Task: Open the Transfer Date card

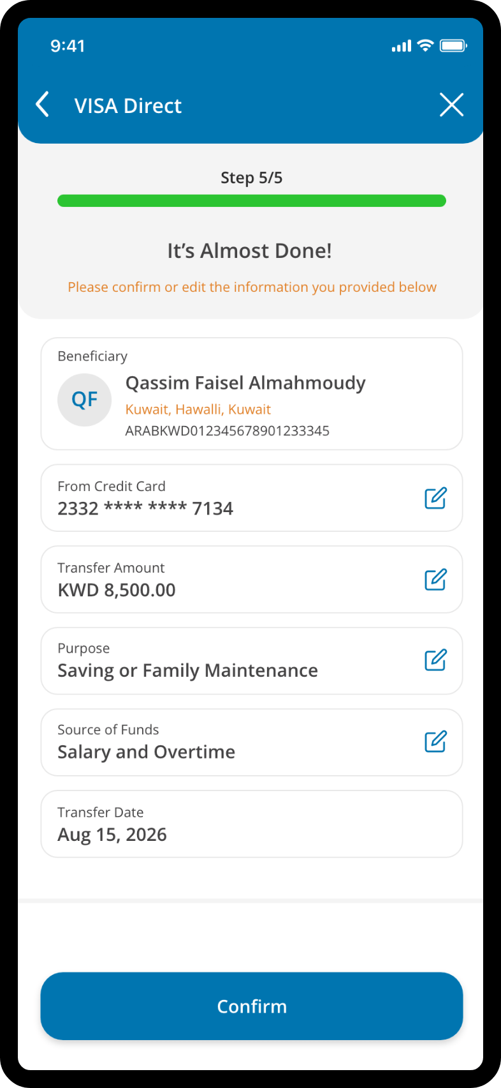Action: (x=252, y=824)
